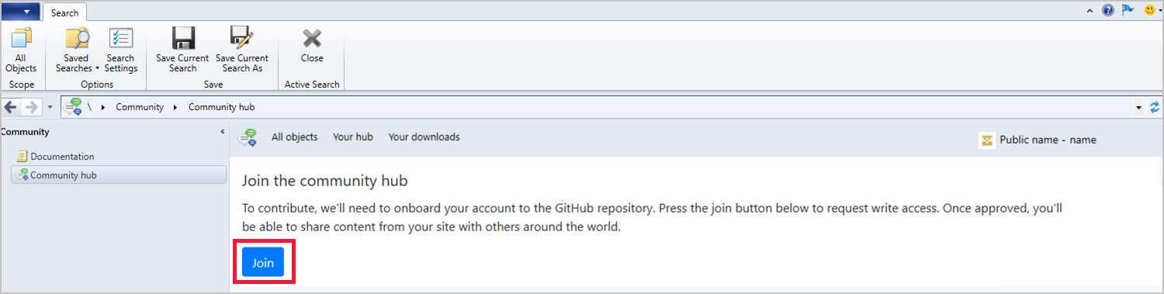This screenshot has width=1164, height=294.
Task: Refresh the current view
Action: [x=1155, y=107]
